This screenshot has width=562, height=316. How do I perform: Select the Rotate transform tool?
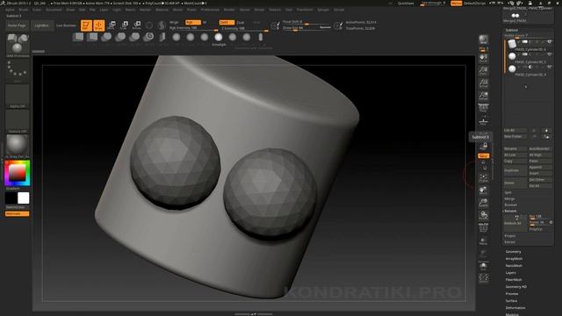[137, 25]
